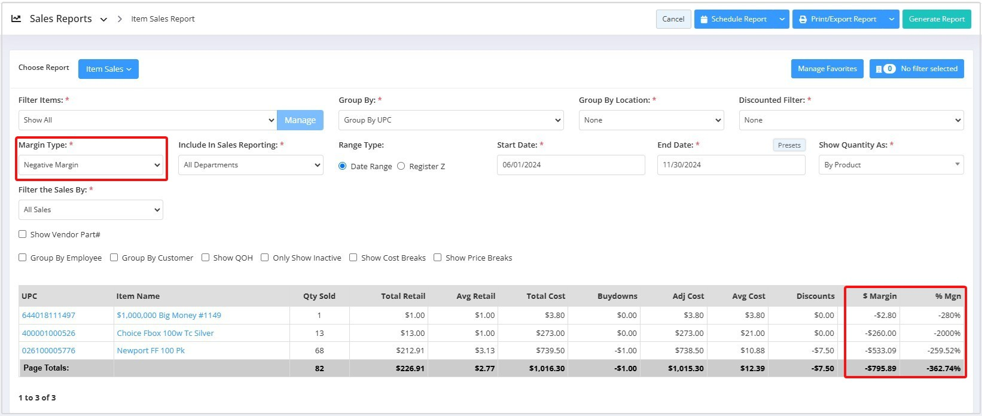The height and width of the screenshot is (416, 982).
Task: Open the Margin Type dropdown
Action: pyautogui.click(x=91, y=165)
